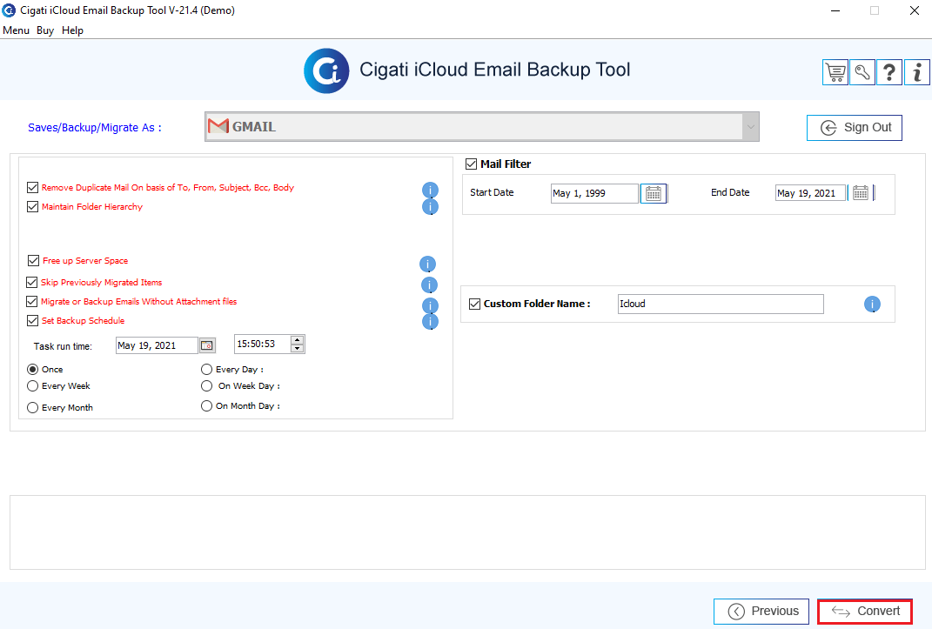Image resolution: width=932 pixels, height=629 pixels.
Task: Uncheck the Mail Filter checkbox
Action: [472, 164]
